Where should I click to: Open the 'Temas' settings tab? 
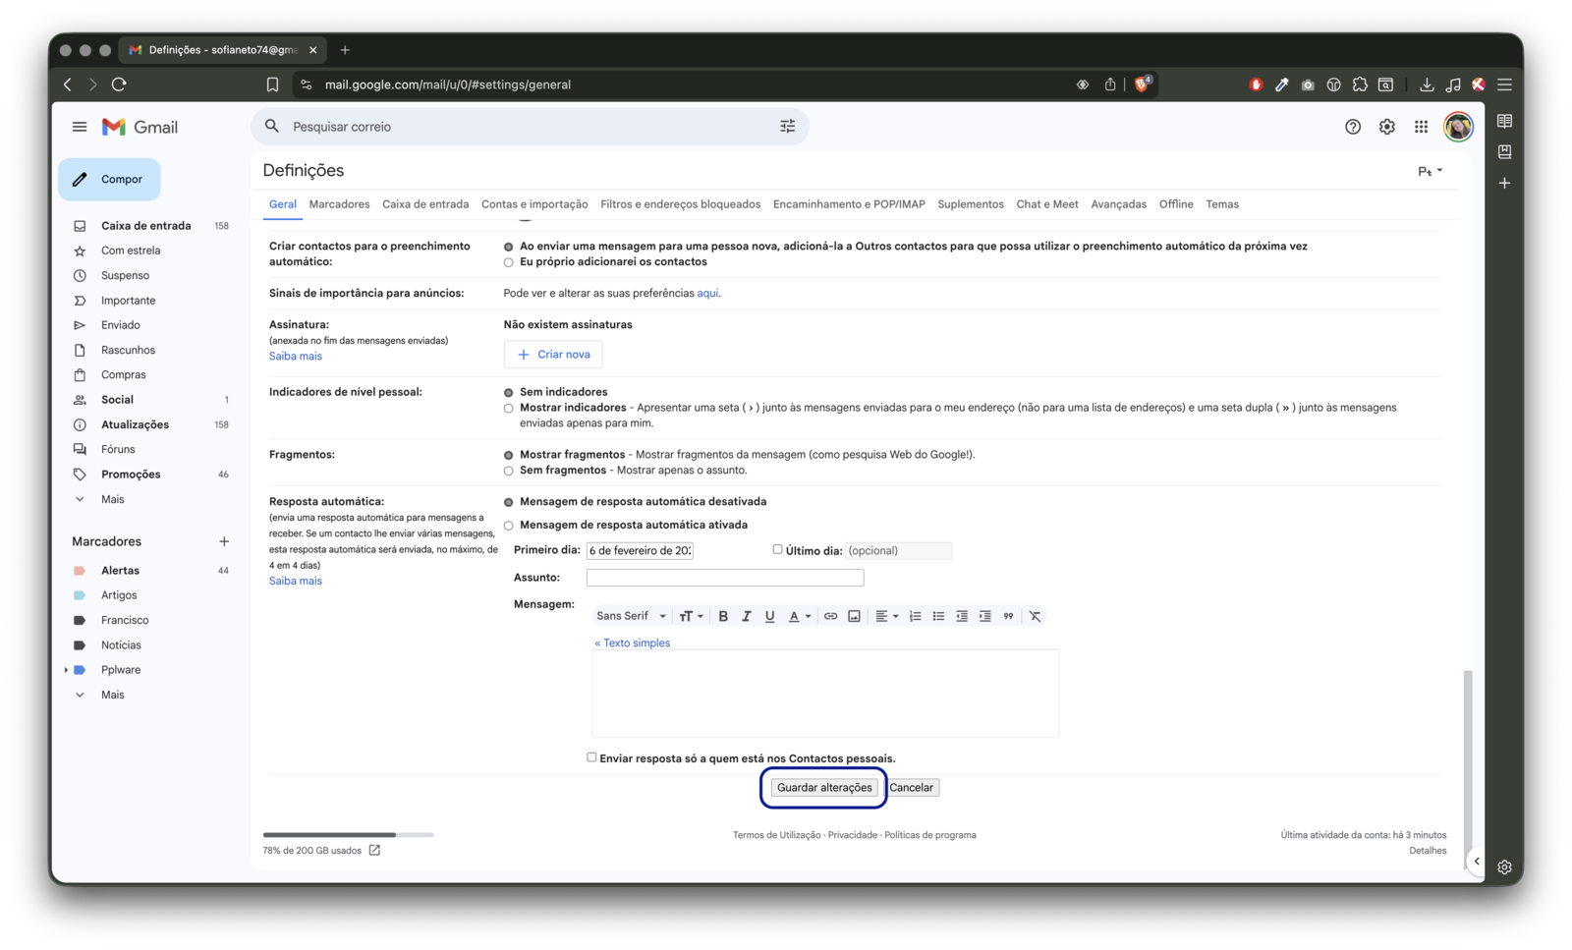(x=1221, y=204)
